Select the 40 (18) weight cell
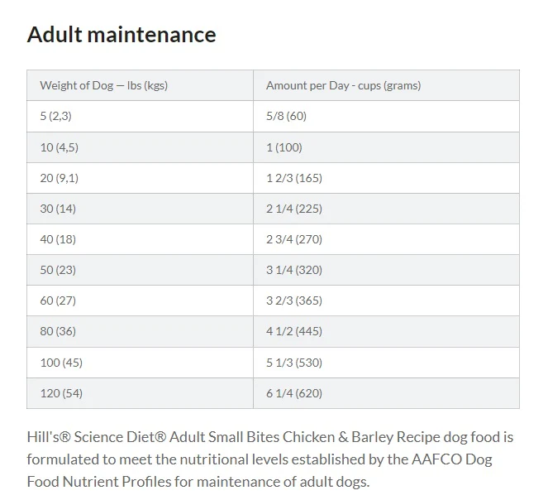The image size is (548, 500). click(x=140, y=239)
